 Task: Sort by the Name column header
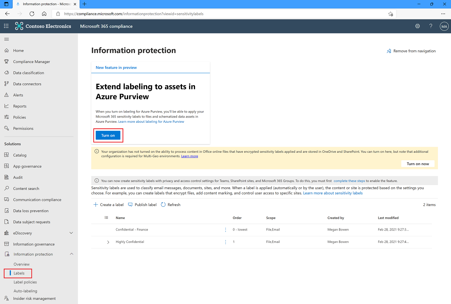pos(120,218)
